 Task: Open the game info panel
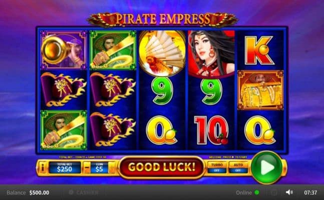click(43, 167)
